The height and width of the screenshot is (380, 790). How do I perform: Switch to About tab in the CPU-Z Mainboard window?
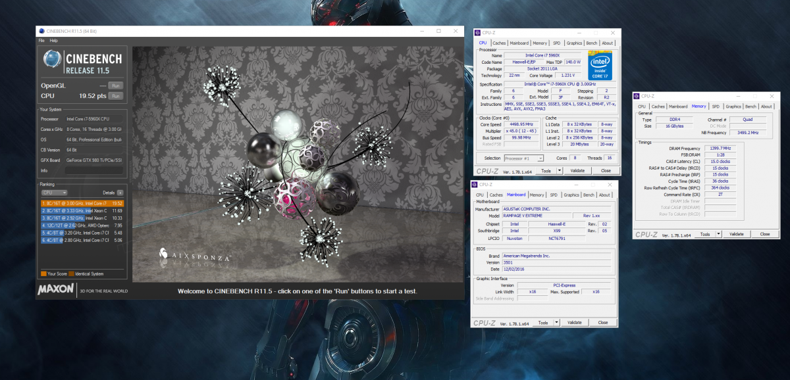point(604,195)
